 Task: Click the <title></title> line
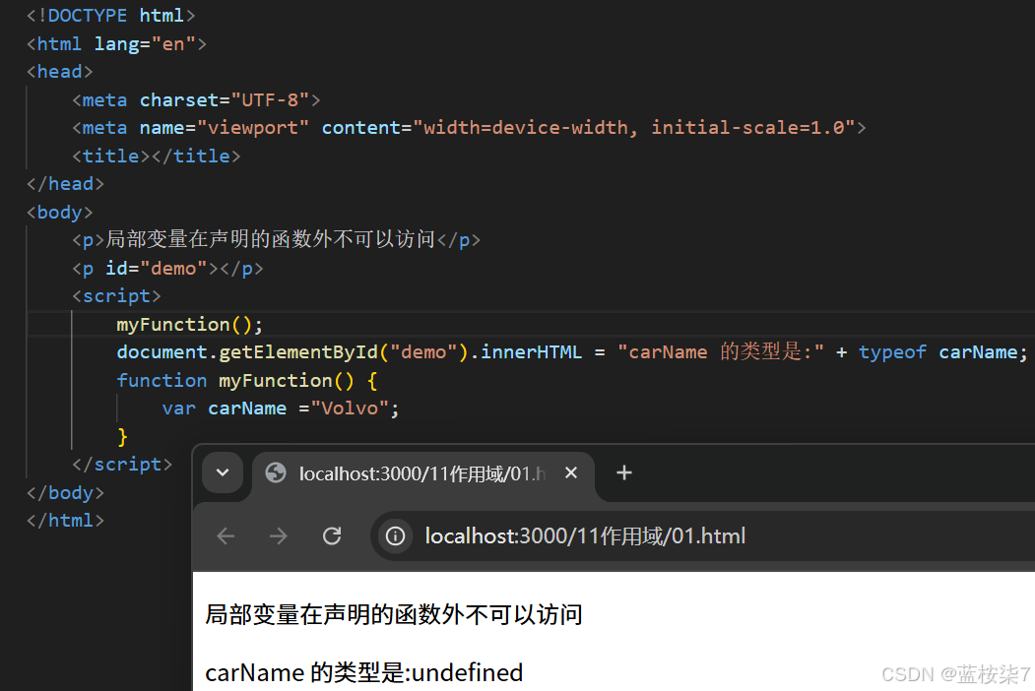(x=156, y=156)
